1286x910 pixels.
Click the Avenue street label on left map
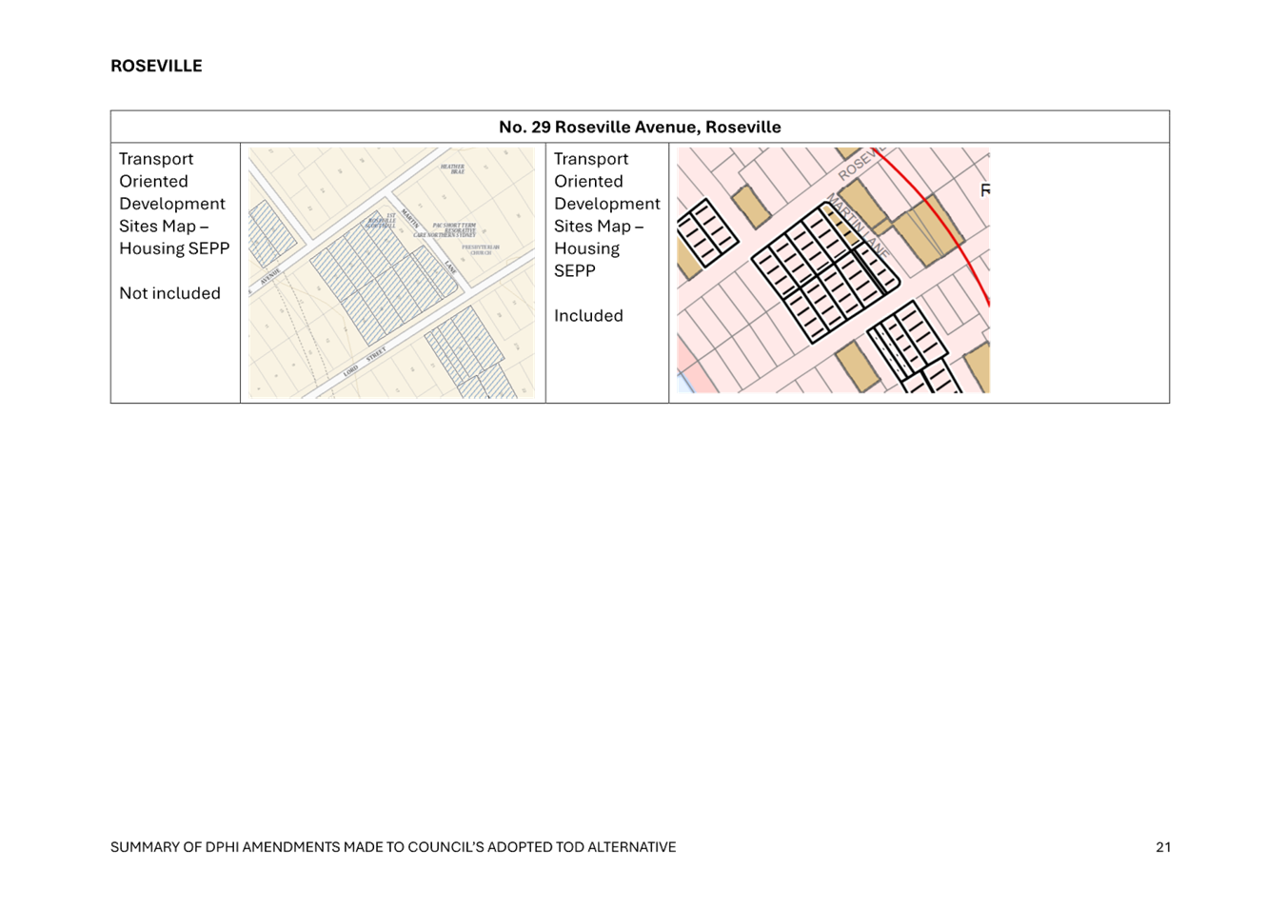pos(270,277)
